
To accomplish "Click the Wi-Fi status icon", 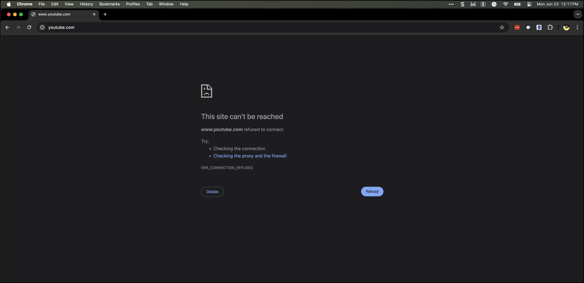I will tap(506, 4).
